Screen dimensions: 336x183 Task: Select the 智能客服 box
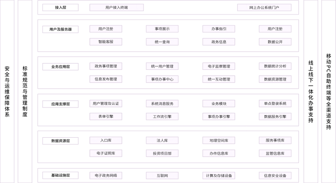point(106,42)
